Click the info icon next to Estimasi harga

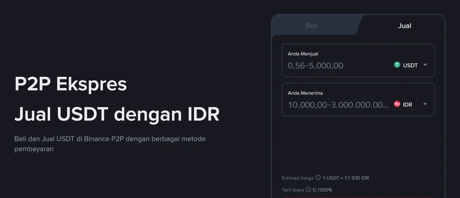(317, 178)
